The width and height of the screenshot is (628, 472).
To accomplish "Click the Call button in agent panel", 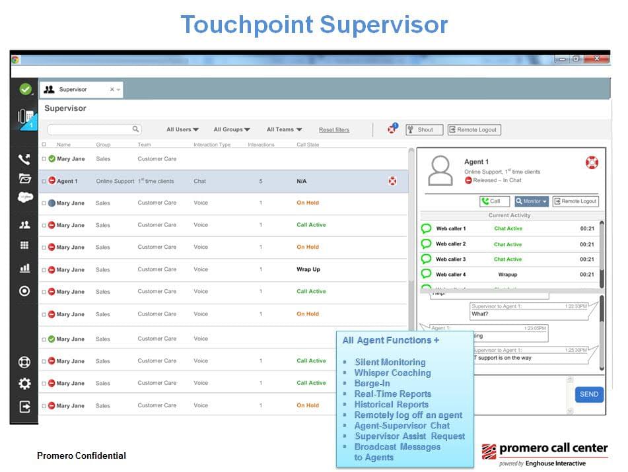I will pos(494,201).
